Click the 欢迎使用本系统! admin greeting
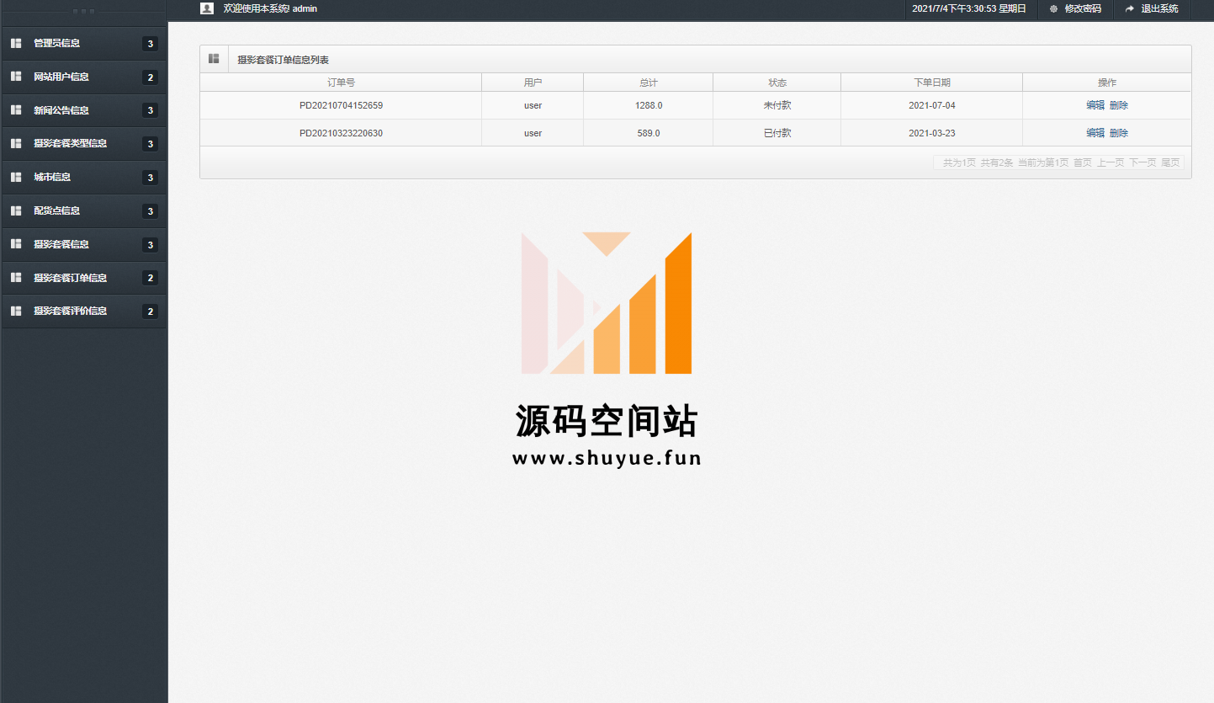This screenshot has width=1214, height=703. tap(270, 8)
